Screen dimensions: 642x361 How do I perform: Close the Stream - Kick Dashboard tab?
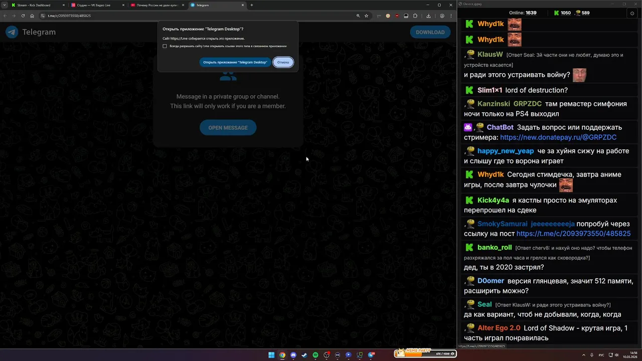(x=64, y=5)
